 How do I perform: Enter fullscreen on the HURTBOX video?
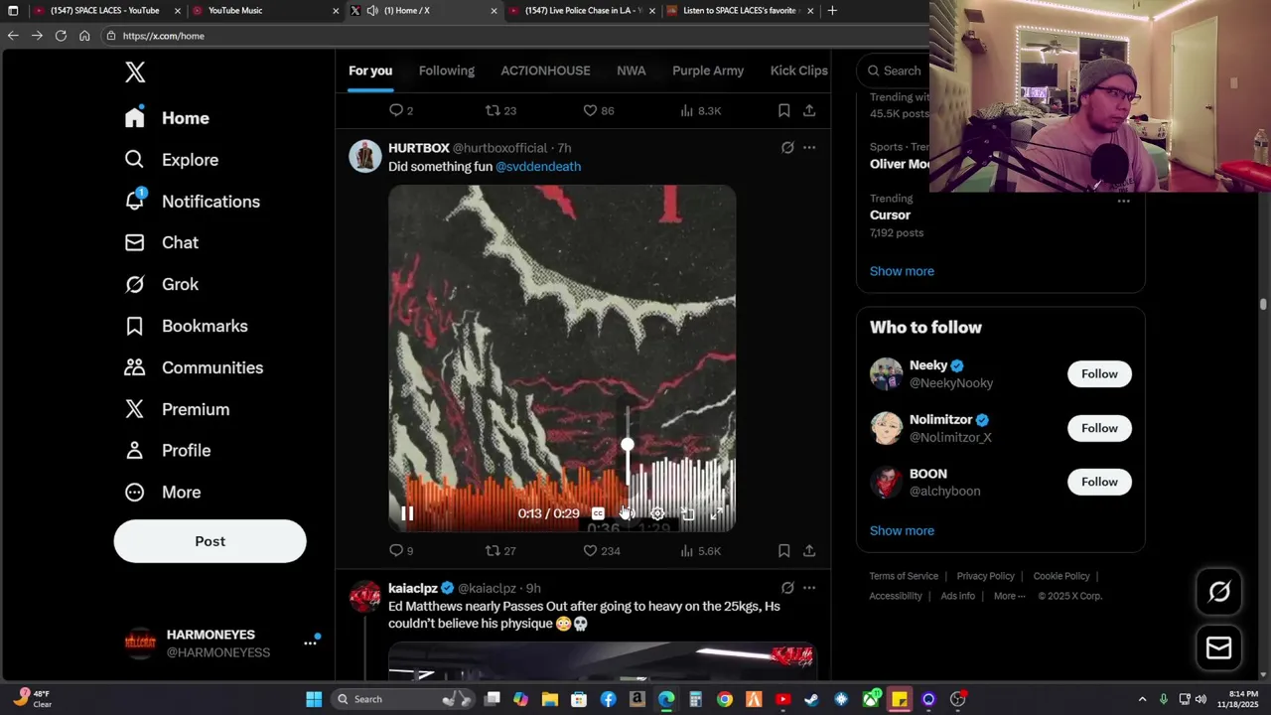[717, 513]
